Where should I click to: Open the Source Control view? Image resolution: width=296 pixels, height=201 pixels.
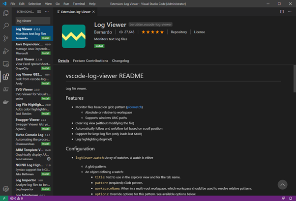(6, 38)
